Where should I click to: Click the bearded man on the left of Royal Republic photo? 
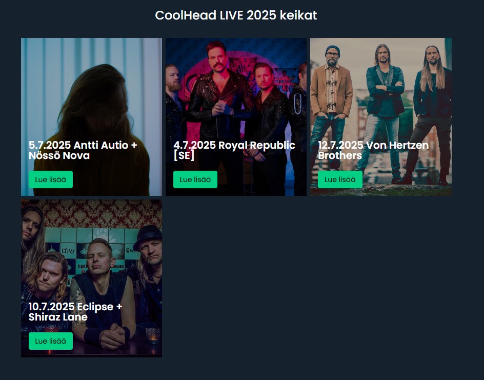click(x=174, y=102)
